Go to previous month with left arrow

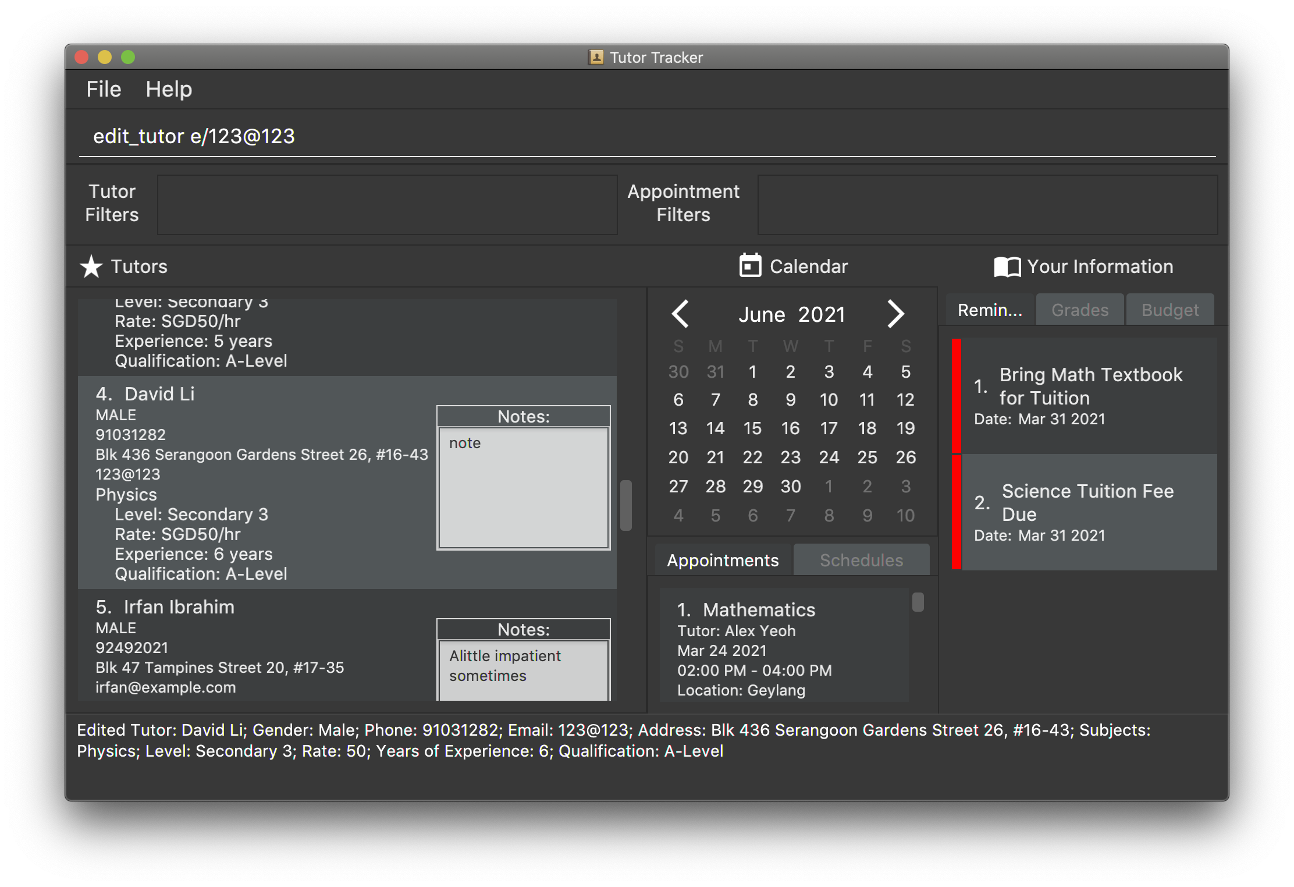pyautogui.click(x=680, y=314)
